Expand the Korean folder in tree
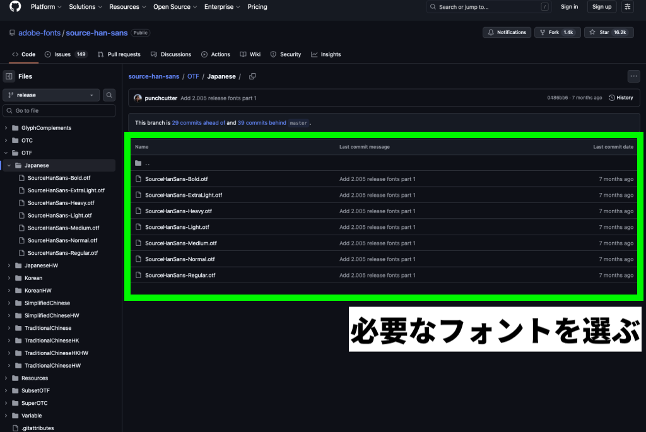The width and height of the screenshot is (646, 432). click(9, 278)
